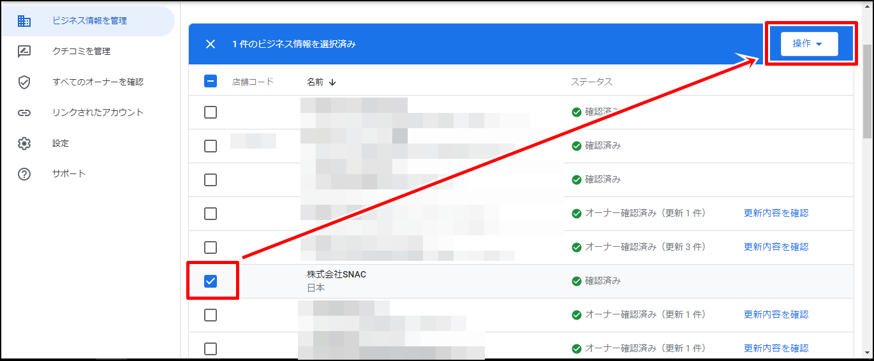Sort by the 名前 column header
The width and height of the screenshot is (874, 361).
tap(315, 82)
